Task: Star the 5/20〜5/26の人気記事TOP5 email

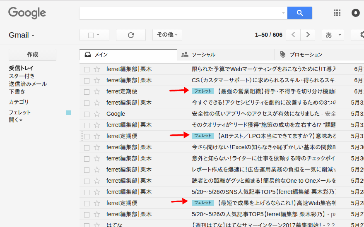Action: (97, 214)
